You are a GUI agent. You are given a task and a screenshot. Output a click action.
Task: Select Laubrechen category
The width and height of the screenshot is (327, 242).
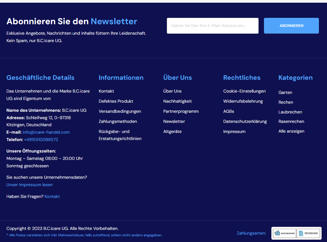[x=290, y=112]
